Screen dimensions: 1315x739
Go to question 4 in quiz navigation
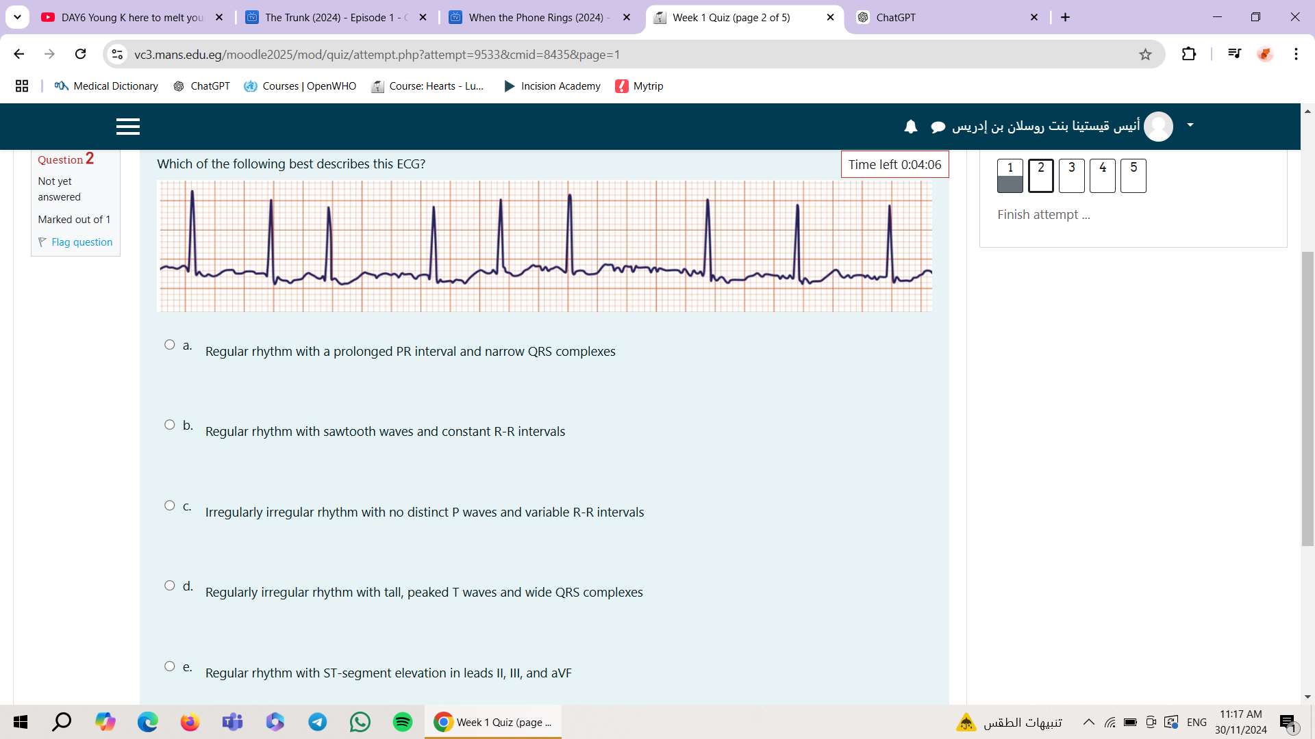(x=1103, y=176)
